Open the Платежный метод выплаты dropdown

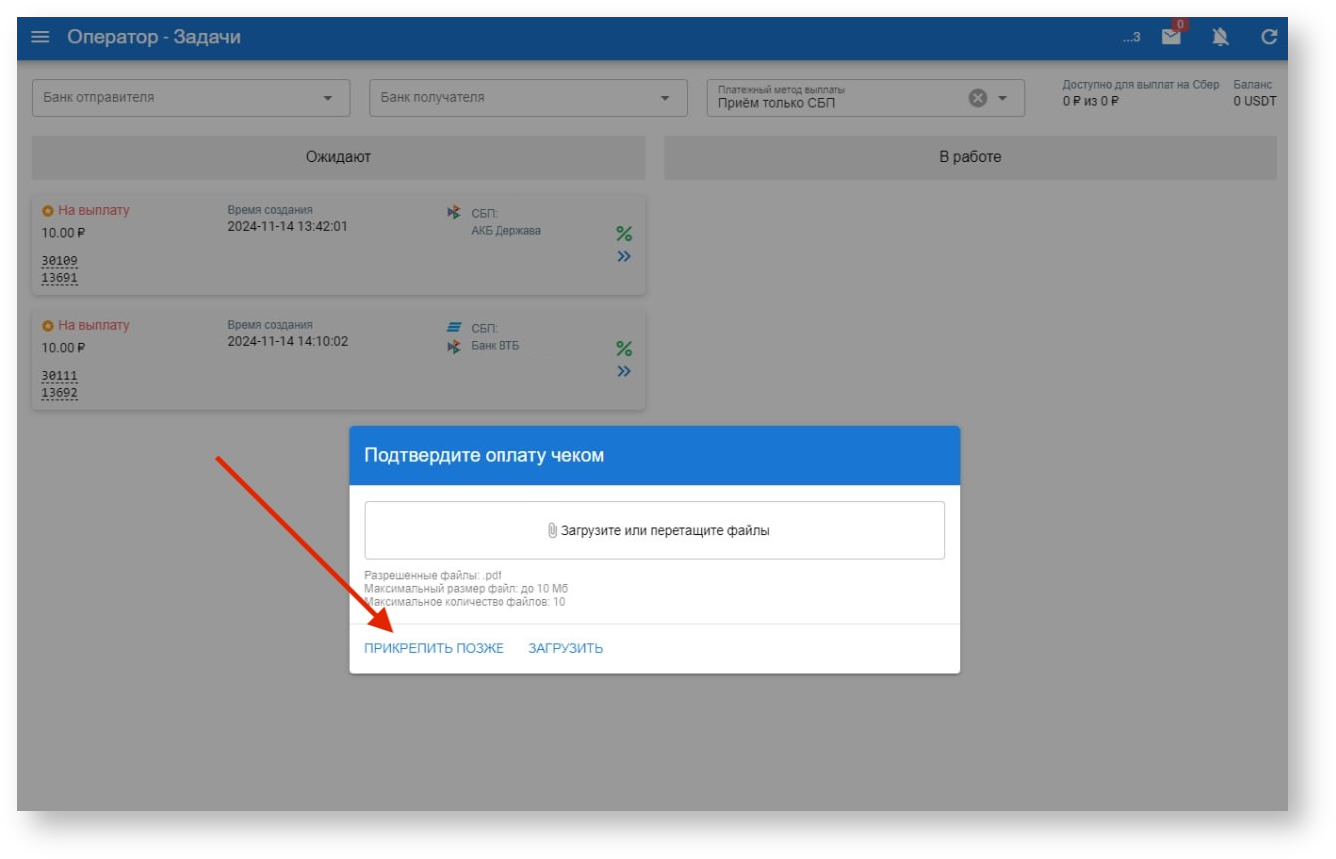click(1003, 98)
